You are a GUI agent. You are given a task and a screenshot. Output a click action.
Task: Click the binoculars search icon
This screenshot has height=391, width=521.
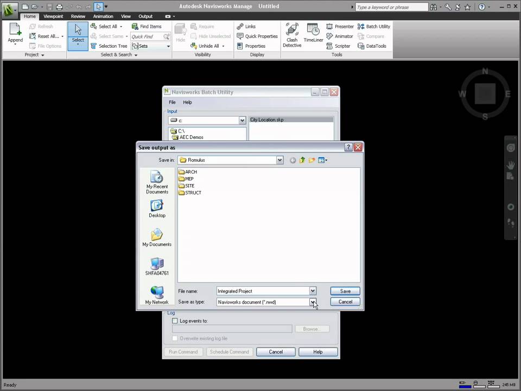click(x=434, y=7)
